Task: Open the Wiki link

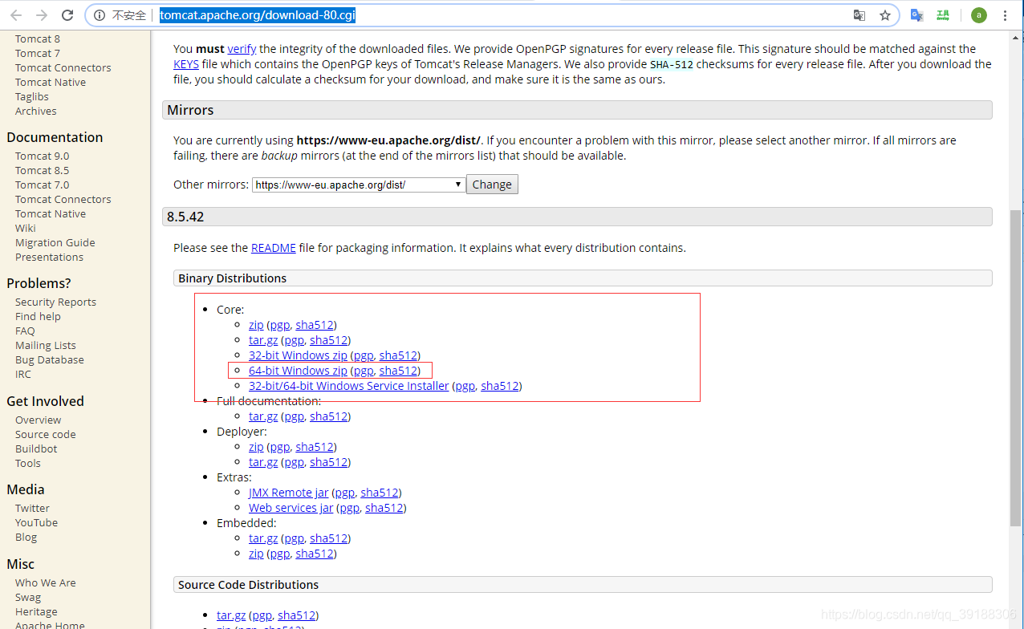Action: pos(26,228)
